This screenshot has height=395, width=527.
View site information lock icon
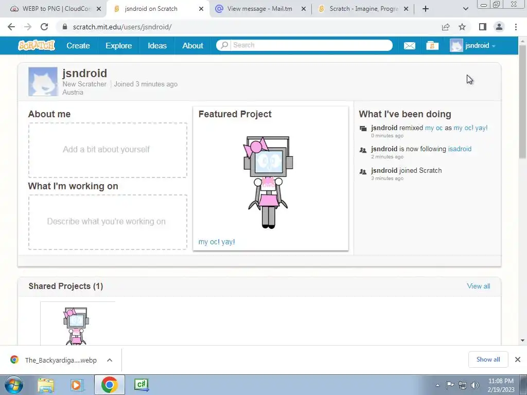click(x=65, y=27)
